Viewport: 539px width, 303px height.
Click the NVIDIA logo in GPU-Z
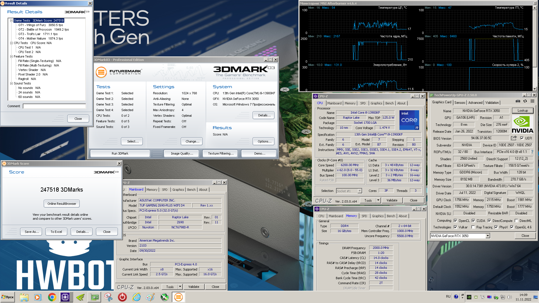tap(522, 124)
